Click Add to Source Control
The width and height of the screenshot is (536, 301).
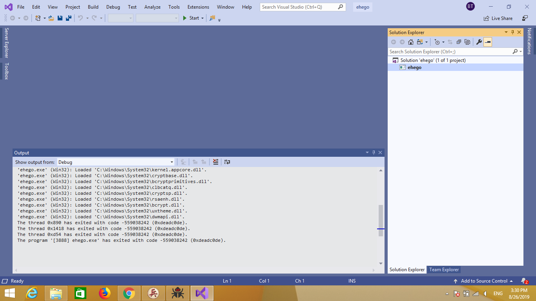click(484, 281)
